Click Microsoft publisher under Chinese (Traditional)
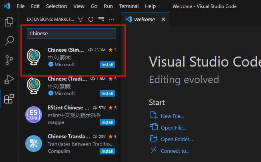 tap(64, 93)
